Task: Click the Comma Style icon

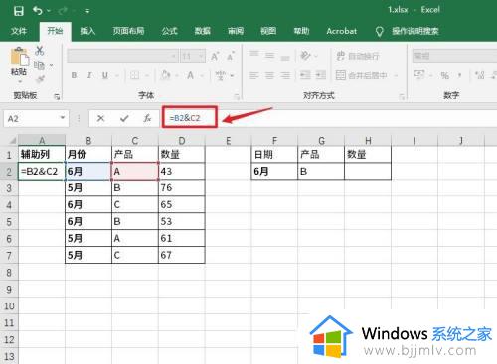Action: [459, 75]
